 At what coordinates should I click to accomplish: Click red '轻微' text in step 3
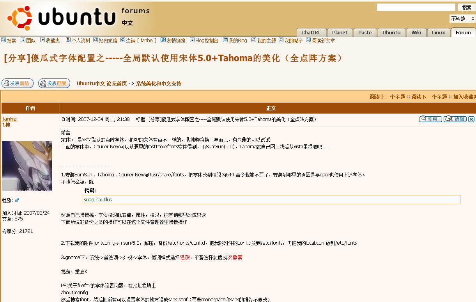coord(185,258)
